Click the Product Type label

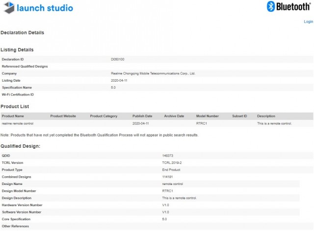coord(12,170)
